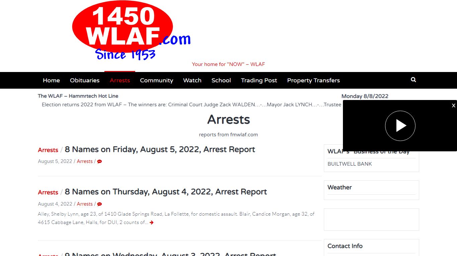Open the Thursday, August 4 Arrest Report
This screenshot has width=457, height=256.
click(166, 192)
